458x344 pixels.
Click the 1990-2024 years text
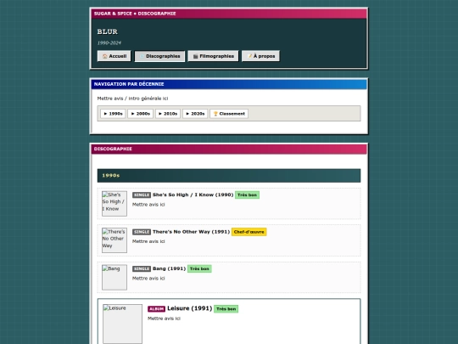tap(109, 42)
